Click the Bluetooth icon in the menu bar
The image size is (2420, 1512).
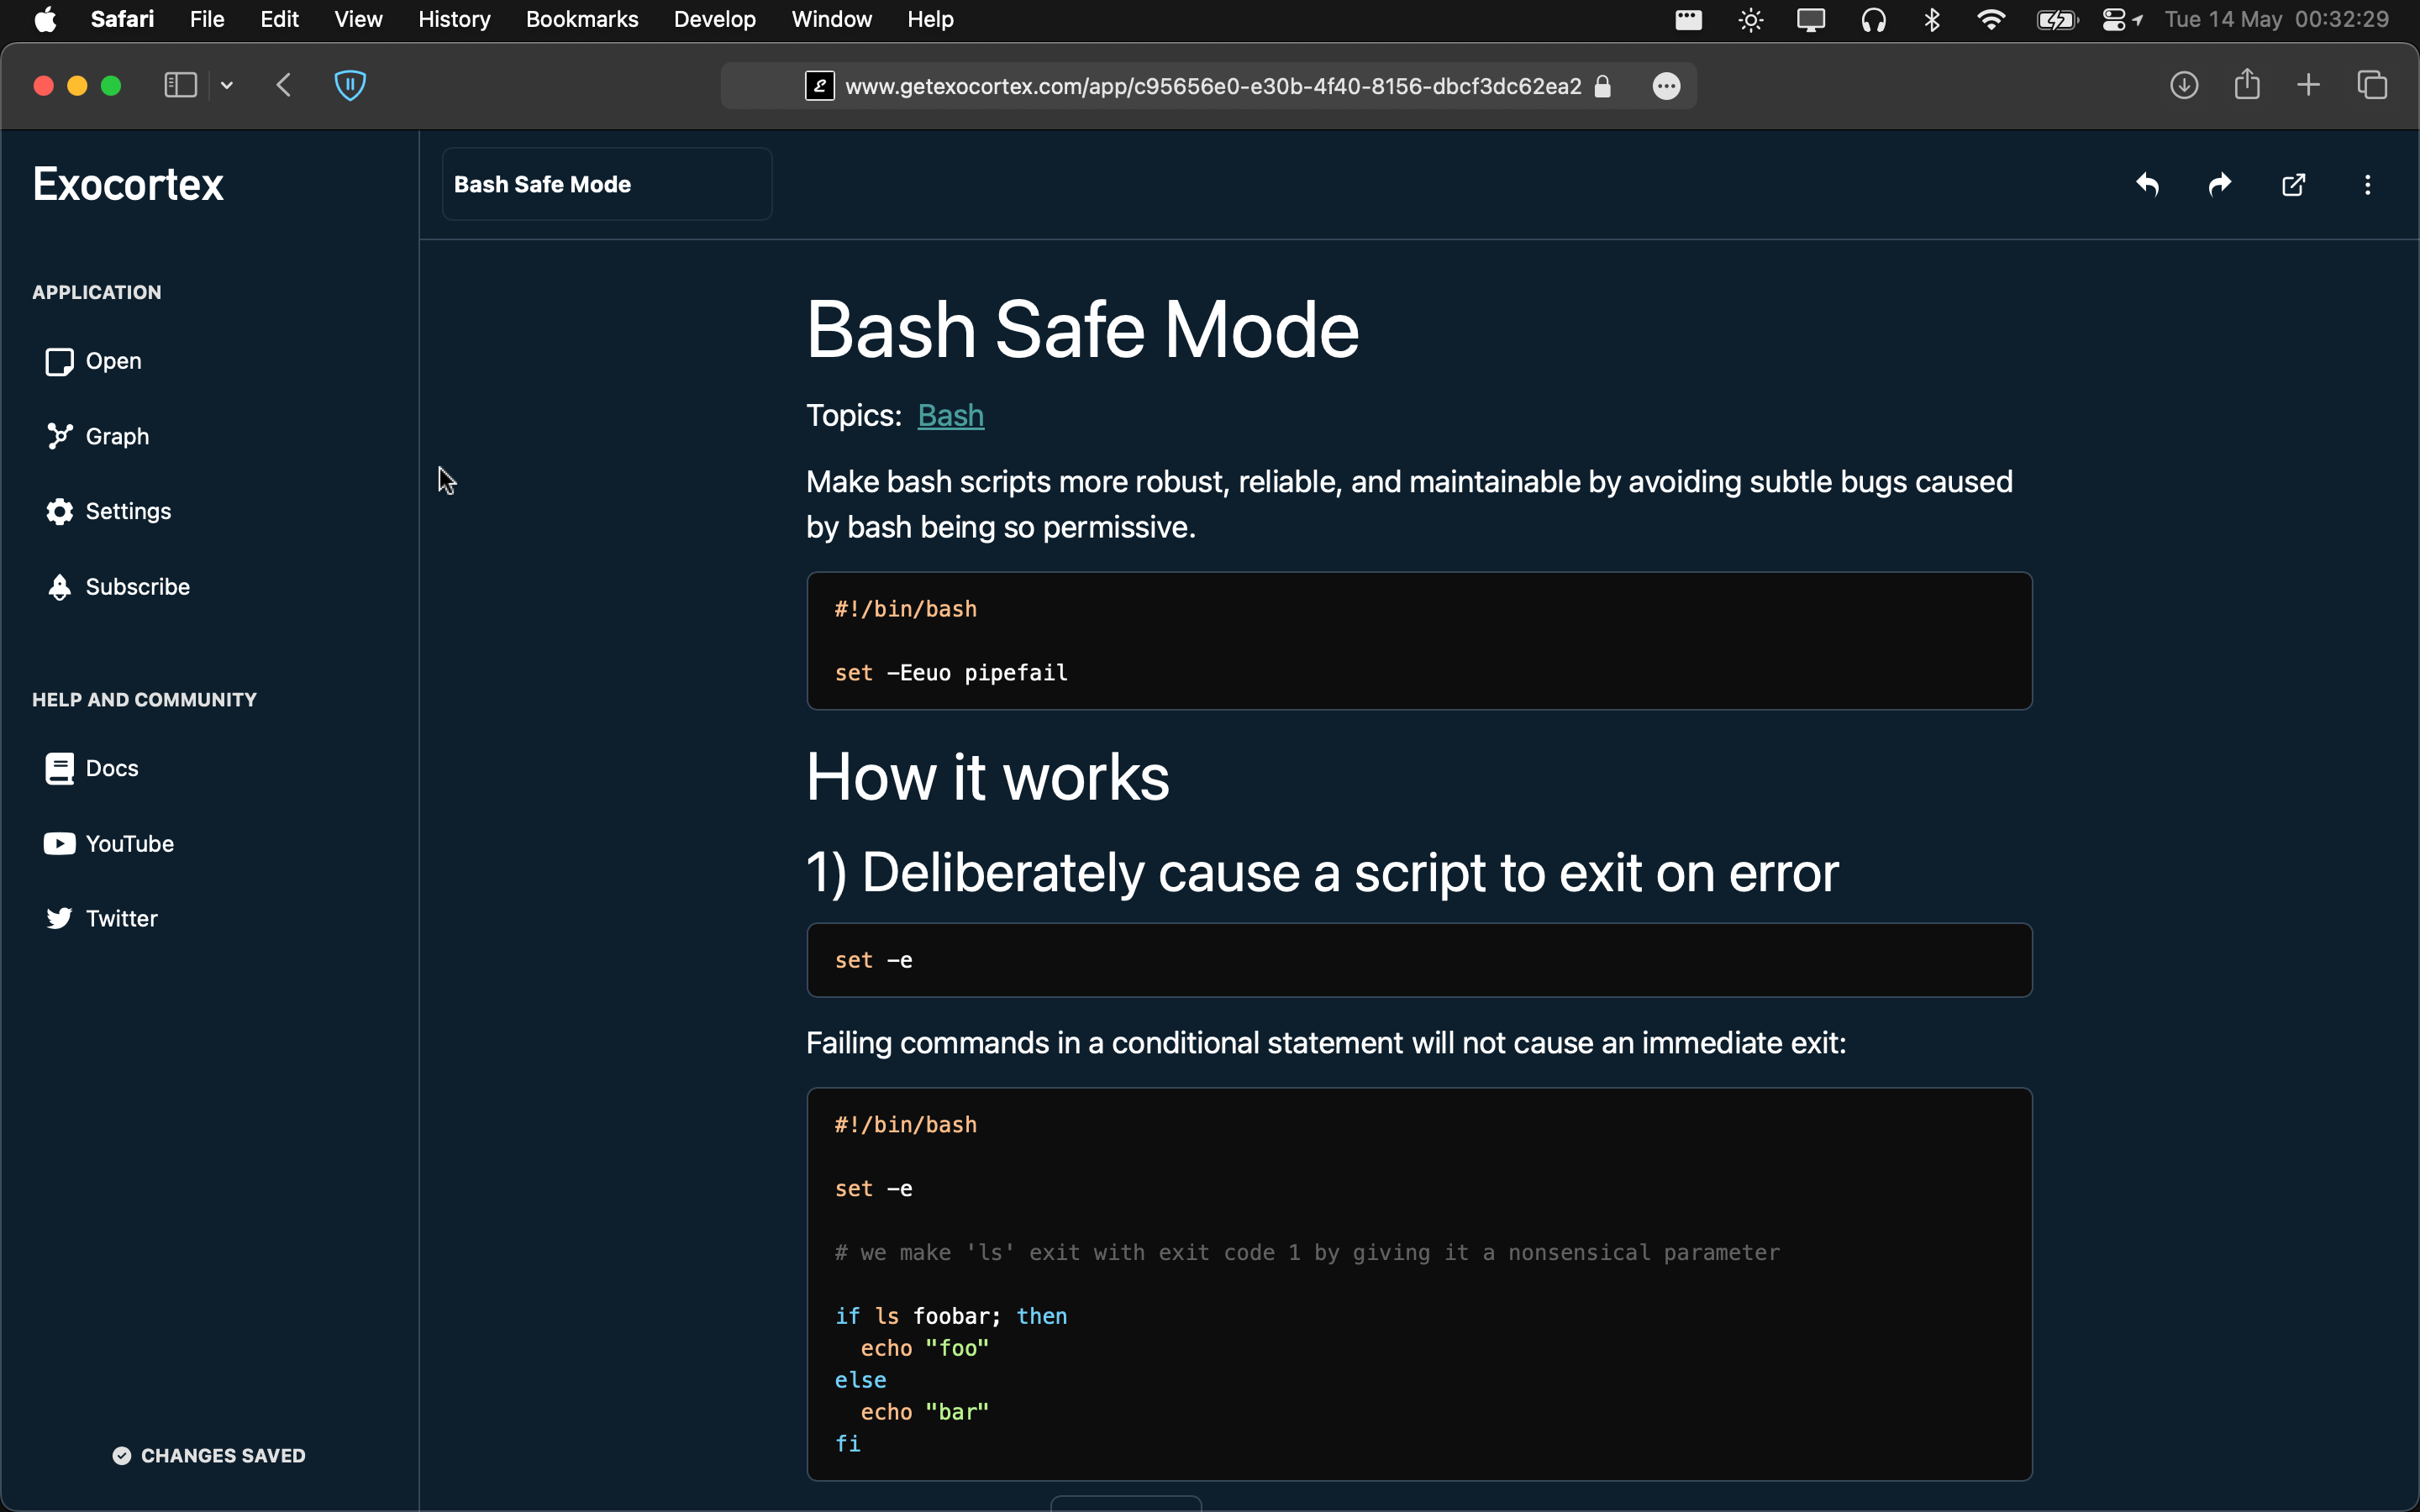point(1932,19)
